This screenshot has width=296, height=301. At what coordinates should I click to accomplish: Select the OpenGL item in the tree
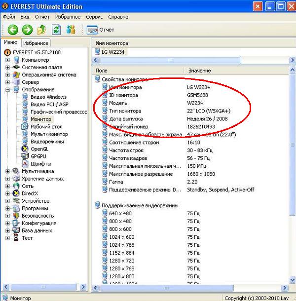pos(39,149)
